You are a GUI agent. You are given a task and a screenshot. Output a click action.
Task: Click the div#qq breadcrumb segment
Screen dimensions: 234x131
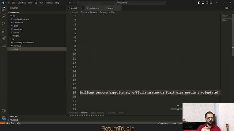pos(104,12)
